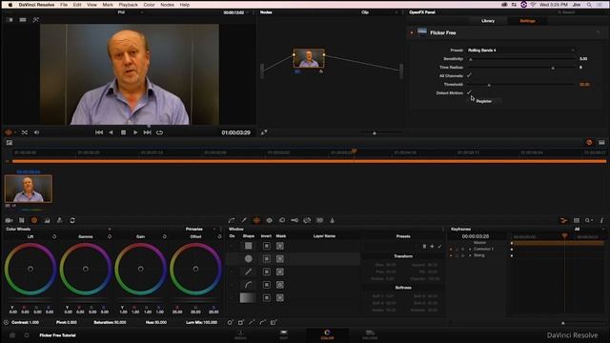610x343 pixels.
Task: Toggle Mask for the curve window
Action: [x=279, y=285]
